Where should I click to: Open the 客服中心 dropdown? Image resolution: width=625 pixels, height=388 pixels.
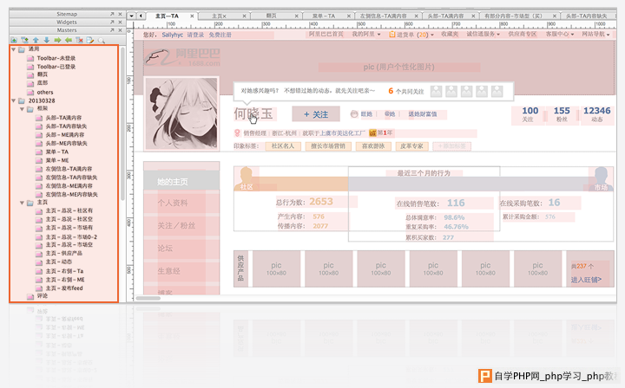[x=560, y=34]
